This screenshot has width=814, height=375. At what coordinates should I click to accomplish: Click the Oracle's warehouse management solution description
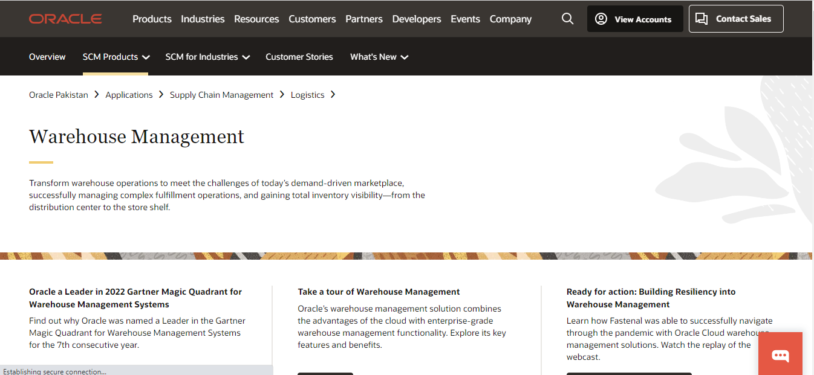pos(402,327)
